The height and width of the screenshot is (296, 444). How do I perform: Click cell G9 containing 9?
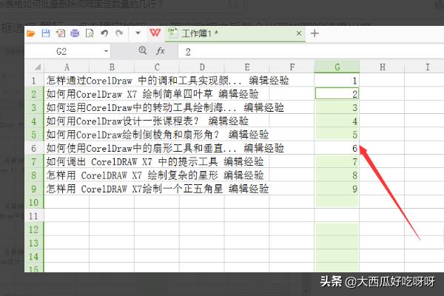pos(337,189)
